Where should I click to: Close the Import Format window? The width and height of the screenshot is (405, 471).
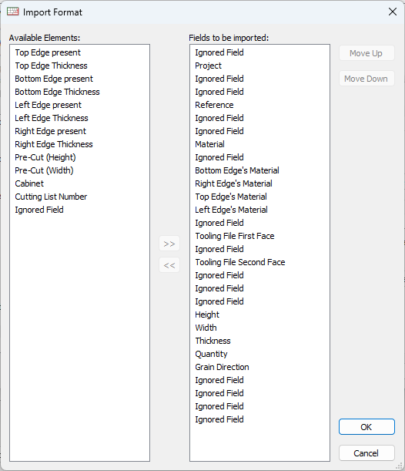click(393, 12)
